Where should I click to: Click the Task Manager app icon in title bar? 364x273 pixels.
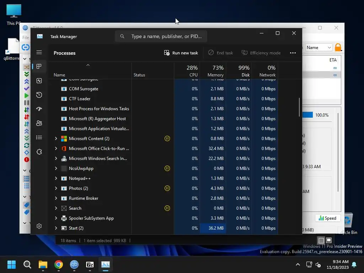pos(40,37)
